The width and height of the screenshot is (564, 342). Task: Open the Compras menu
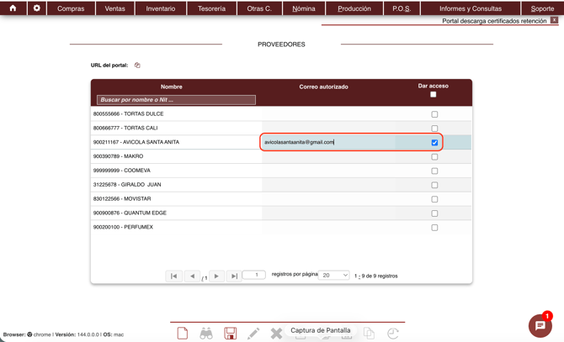[71, 8]
